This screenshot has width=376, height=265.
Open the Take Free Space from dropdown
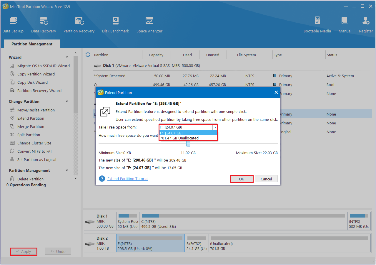[215, 127]
